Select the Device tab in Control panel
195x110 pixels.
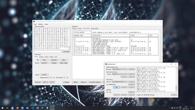coord(36,57)
